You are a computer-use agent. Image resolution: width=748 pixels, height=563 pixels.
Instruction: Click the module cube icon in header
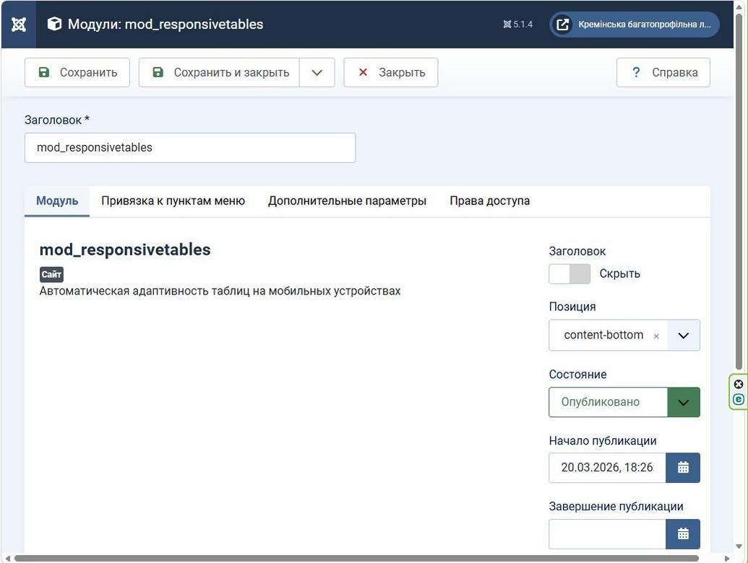pos(54,24)
